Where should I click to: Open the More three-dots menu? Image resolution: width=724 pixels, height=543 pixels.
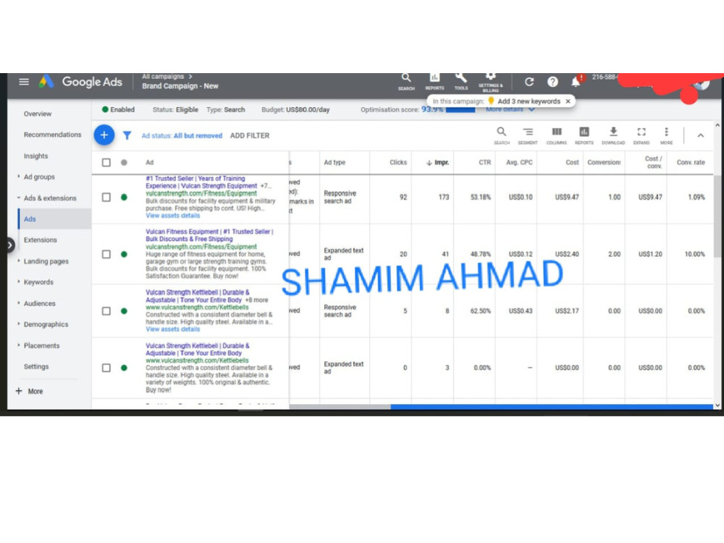666,135
